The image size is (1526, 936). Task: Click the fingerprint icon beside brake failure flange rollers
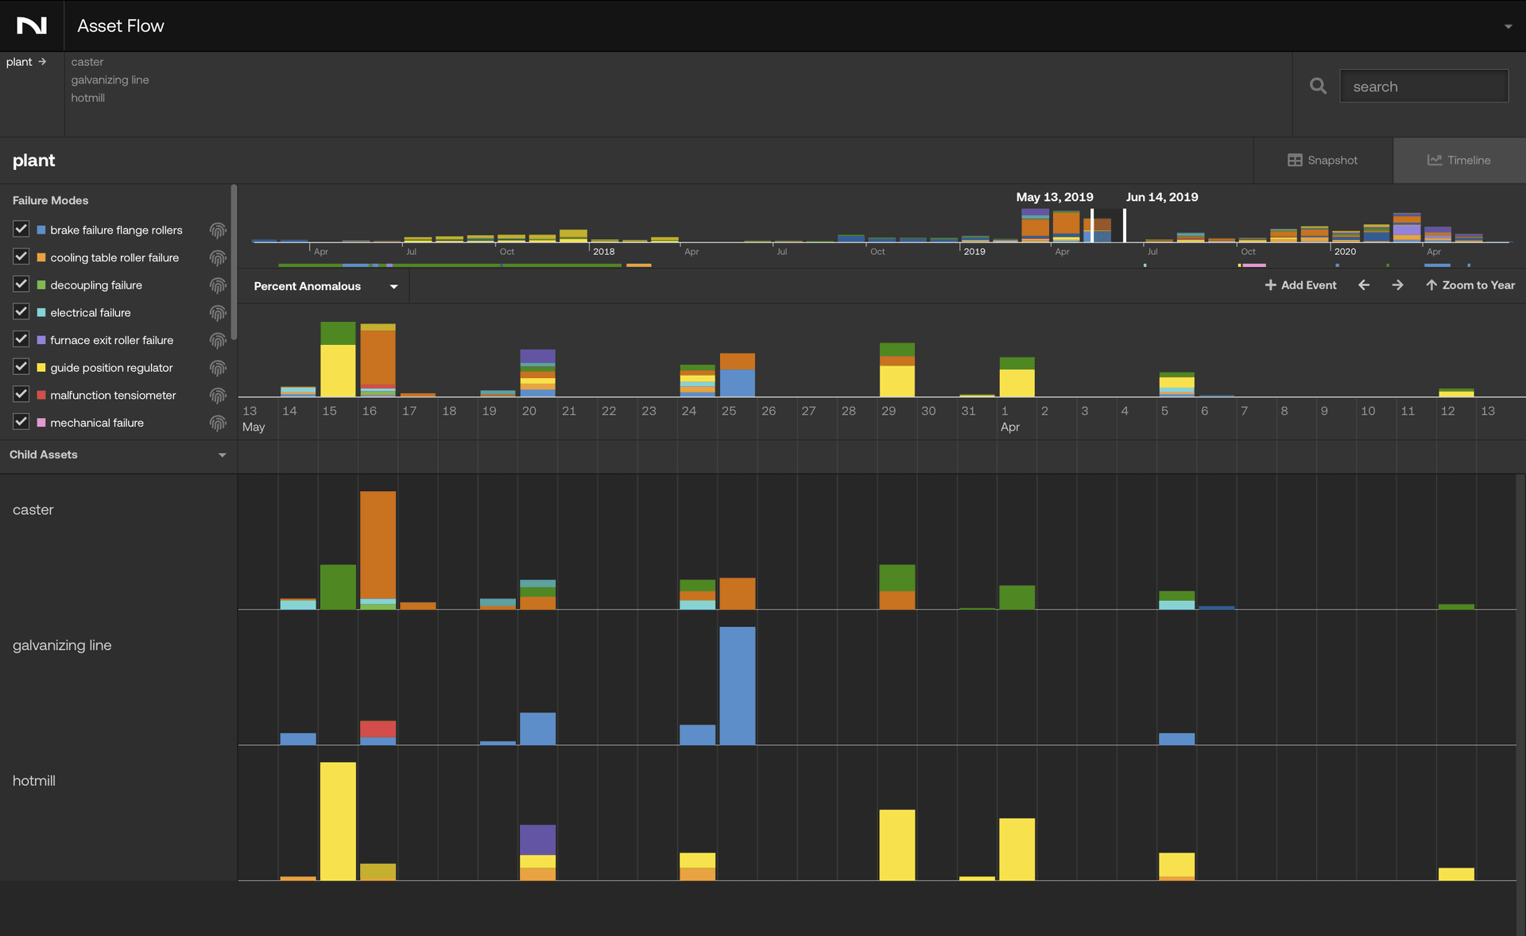coord(218,230)
